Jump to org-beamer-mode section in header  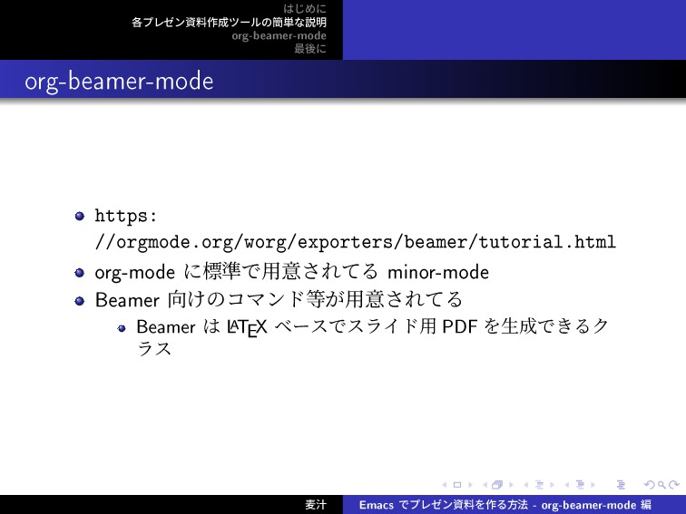coord(279,35)
